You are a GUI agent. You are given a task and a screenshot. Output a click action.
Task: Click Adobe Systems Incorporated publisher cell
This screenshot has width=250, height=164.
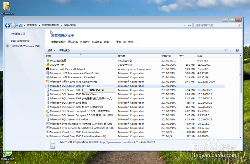(x=135, y=69)
